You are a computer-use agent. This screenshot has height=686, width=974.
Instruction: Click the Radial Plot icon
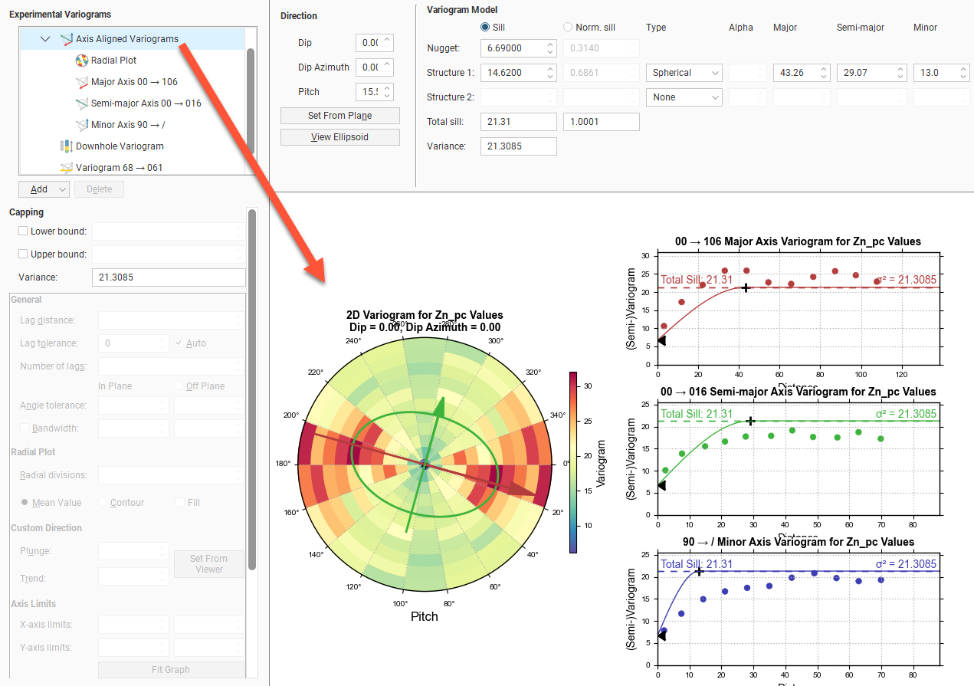tap(82, 61)
